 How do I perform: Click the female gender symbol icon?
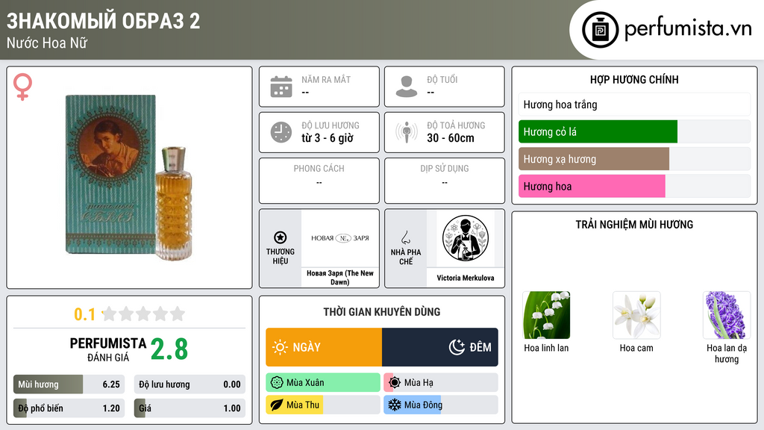(x=22, y=87)
